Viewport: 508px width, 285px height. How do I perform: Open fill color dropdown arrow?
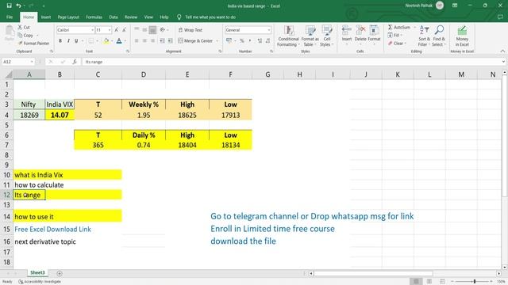coord(111,40)
